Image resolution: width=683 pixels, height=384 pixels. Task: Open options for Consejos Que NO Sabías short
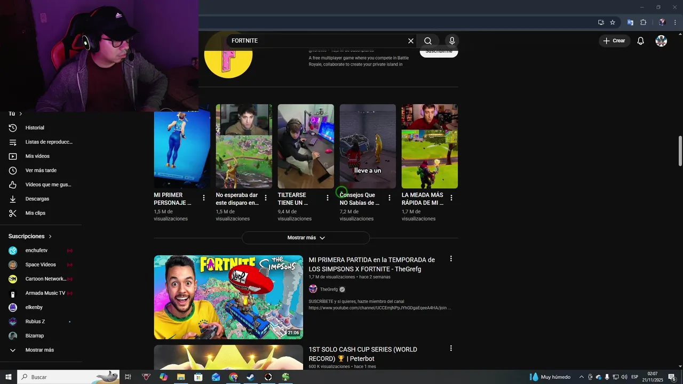[390, 198]
